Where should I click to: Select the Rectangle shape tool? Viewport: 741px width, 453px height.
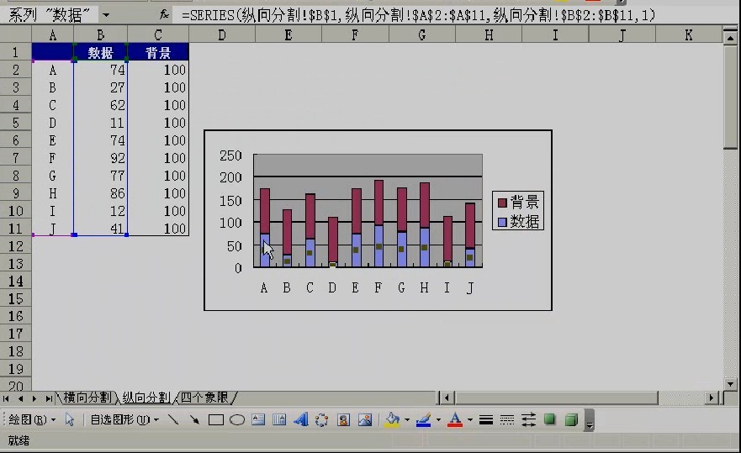[x=215, y=419]
